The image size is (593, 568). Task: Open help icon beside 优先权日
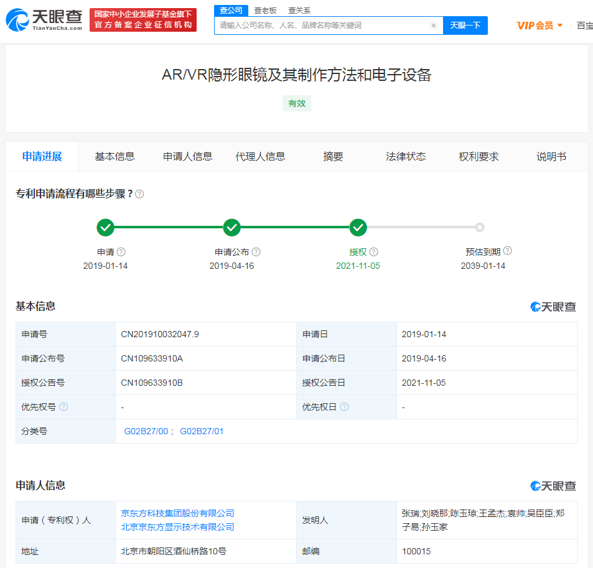pyautogui.click(x=344, y=407)
